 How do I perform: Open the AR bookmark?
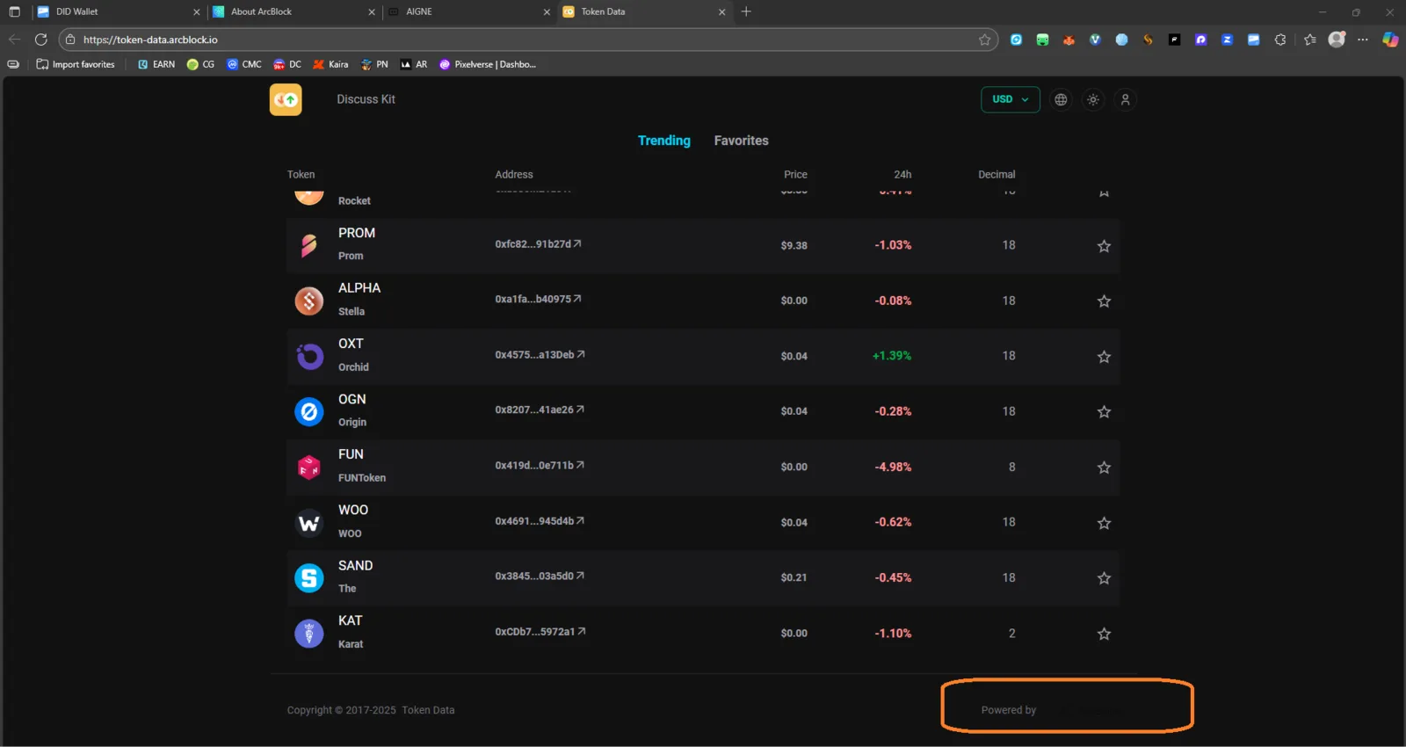click(x=414, y=64)
